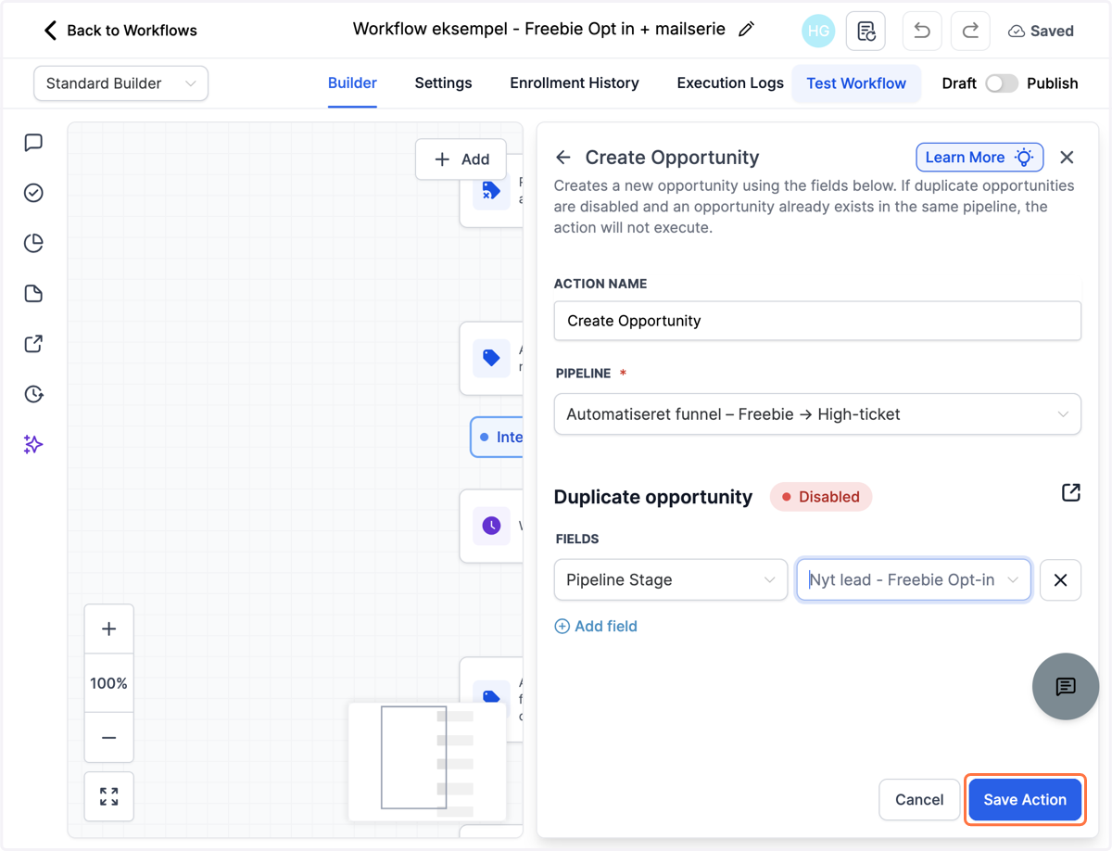Image resolution: width=1112 pixels, height=851 pixels.
Task: Click the workflow title text
Action: point(539,29)
